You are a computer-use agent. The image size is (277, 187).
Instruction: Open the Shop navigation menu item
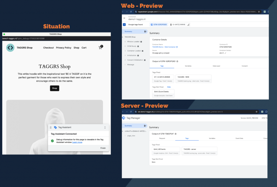click(76, 48)
